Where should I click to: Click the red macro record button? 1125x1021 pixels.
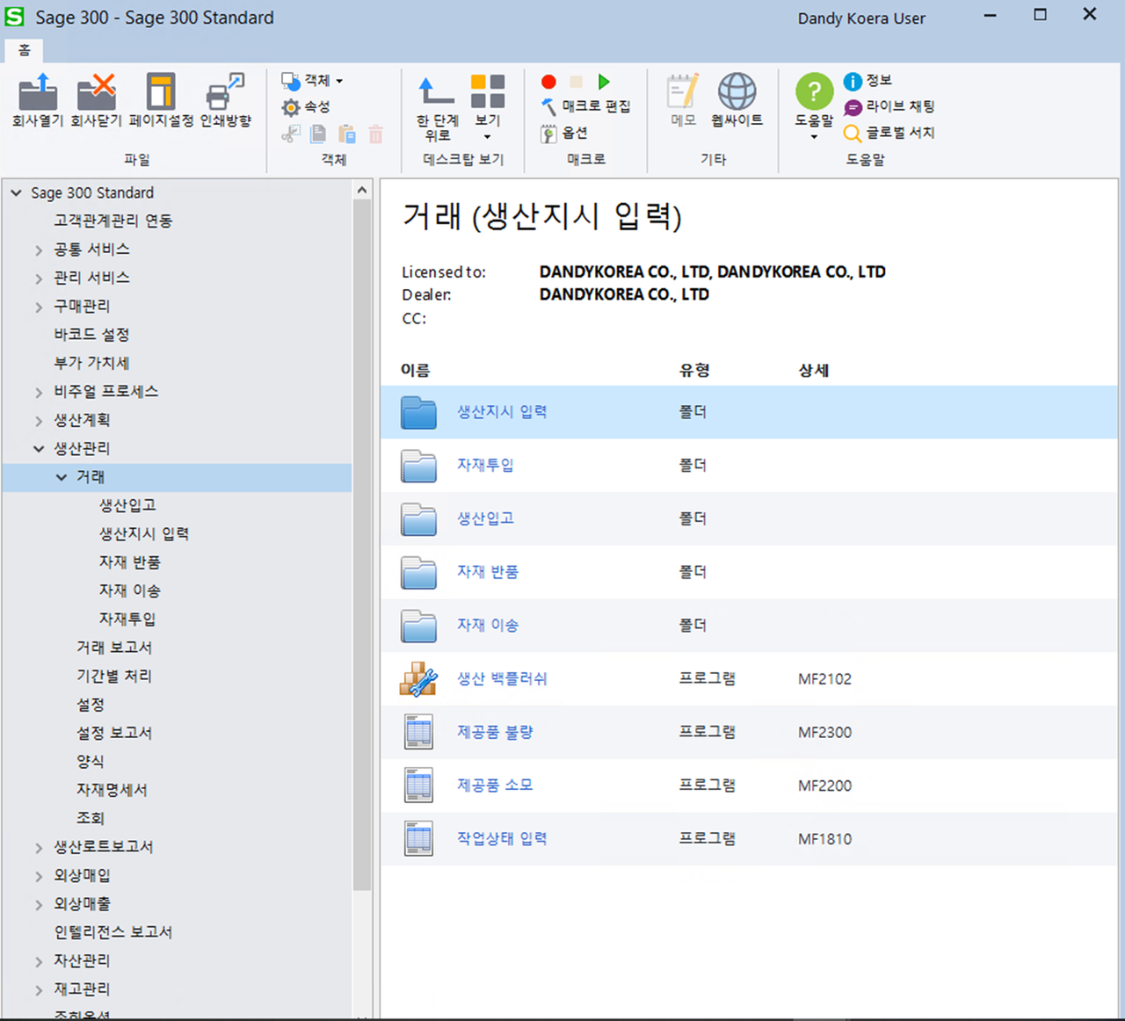[548, 82]
